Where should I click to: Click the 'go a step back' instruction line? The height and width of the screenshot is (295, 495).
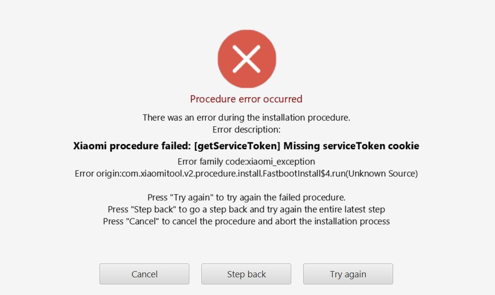tap(246, 209)
